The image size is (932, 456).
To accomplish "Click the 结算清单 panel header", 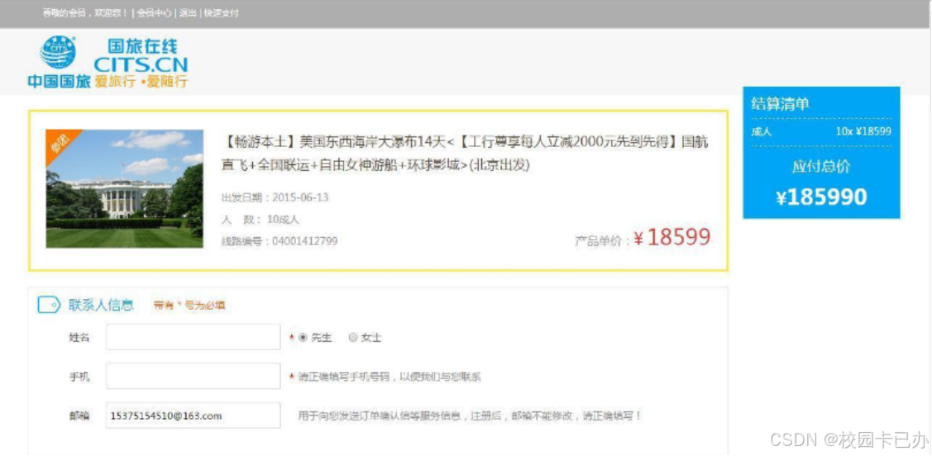I will point(781,104).
